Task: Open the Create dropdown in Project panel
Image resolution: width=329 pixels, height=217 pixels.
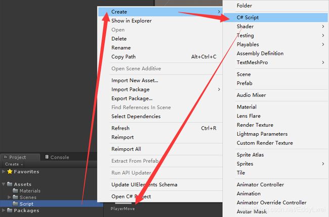Action: [14, 165]
